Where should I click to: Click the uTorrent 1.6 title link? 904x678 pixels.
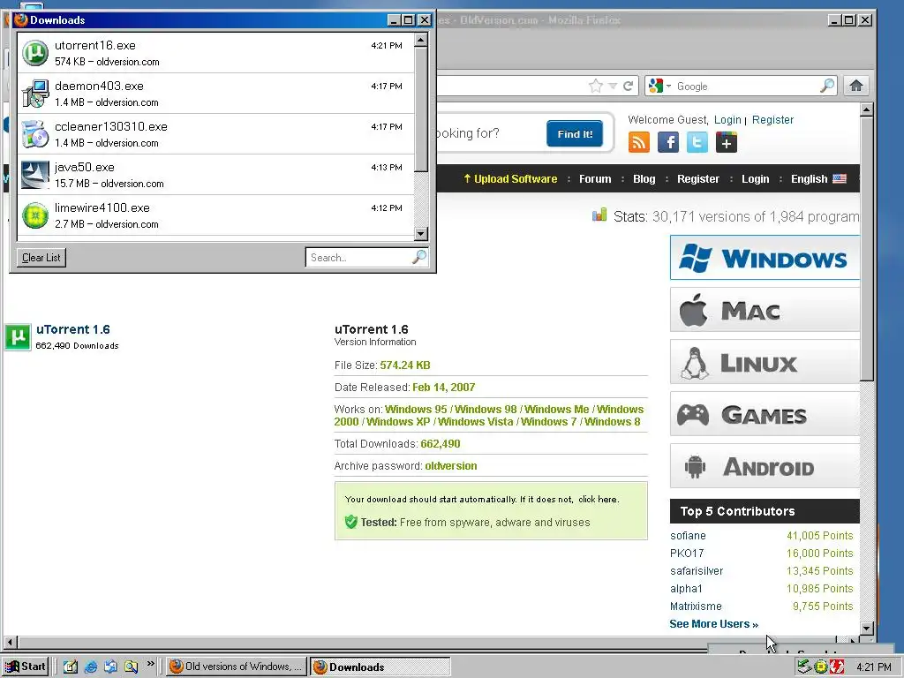[72, 329]
